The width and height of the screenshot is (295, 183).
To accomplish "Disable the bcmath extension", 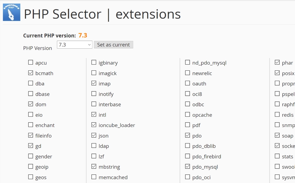I will pyautogui.click(x=30, y=72).
